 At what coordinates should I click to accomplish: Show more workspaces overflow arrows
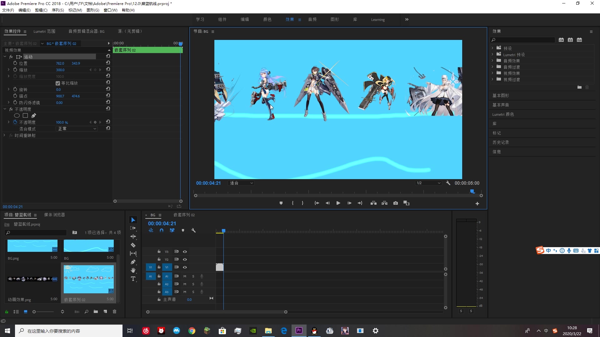click(407, 19)
